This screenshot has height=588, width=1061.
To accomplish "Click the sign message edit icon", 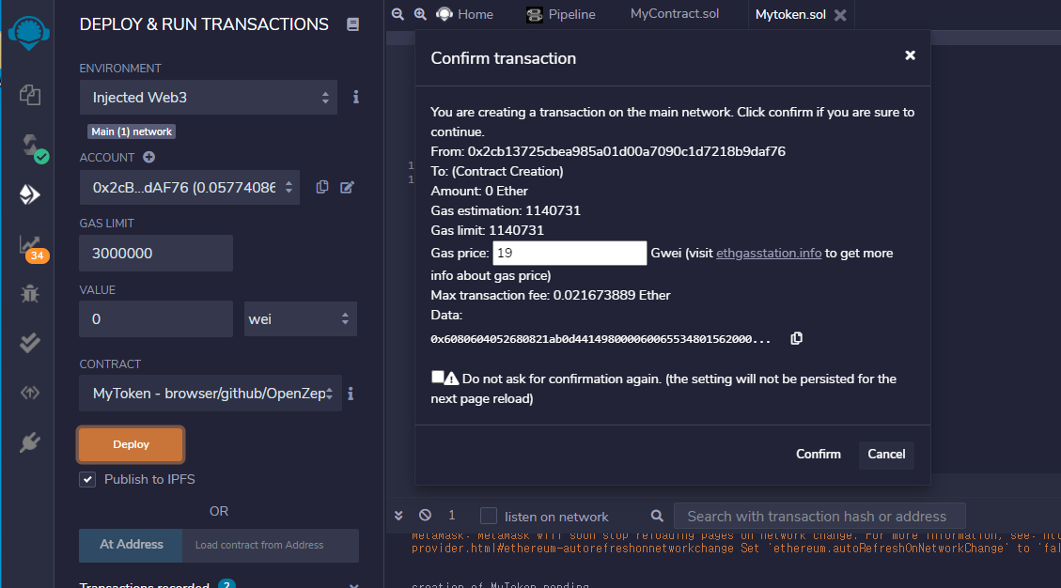I will click(x=347, y=187).
